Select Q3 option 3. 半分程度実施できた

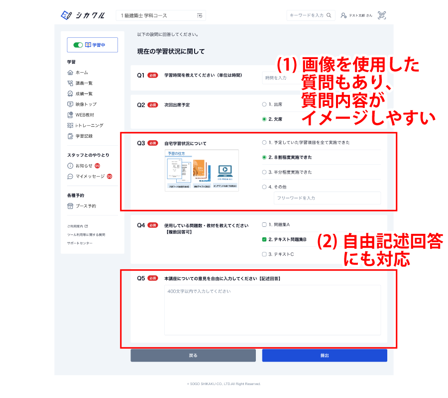tap(264, 172)
